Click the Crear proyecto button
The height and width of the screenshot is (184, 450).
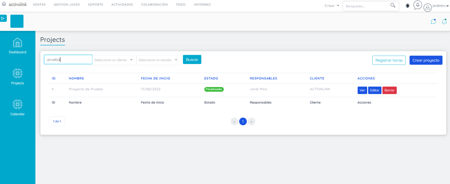[426, 60]
